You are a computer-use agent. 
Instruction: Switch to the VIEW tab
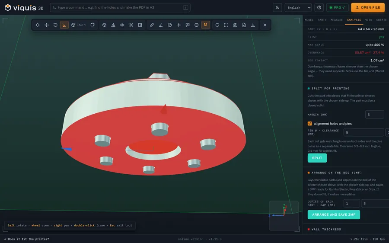[x=369, y=20]
